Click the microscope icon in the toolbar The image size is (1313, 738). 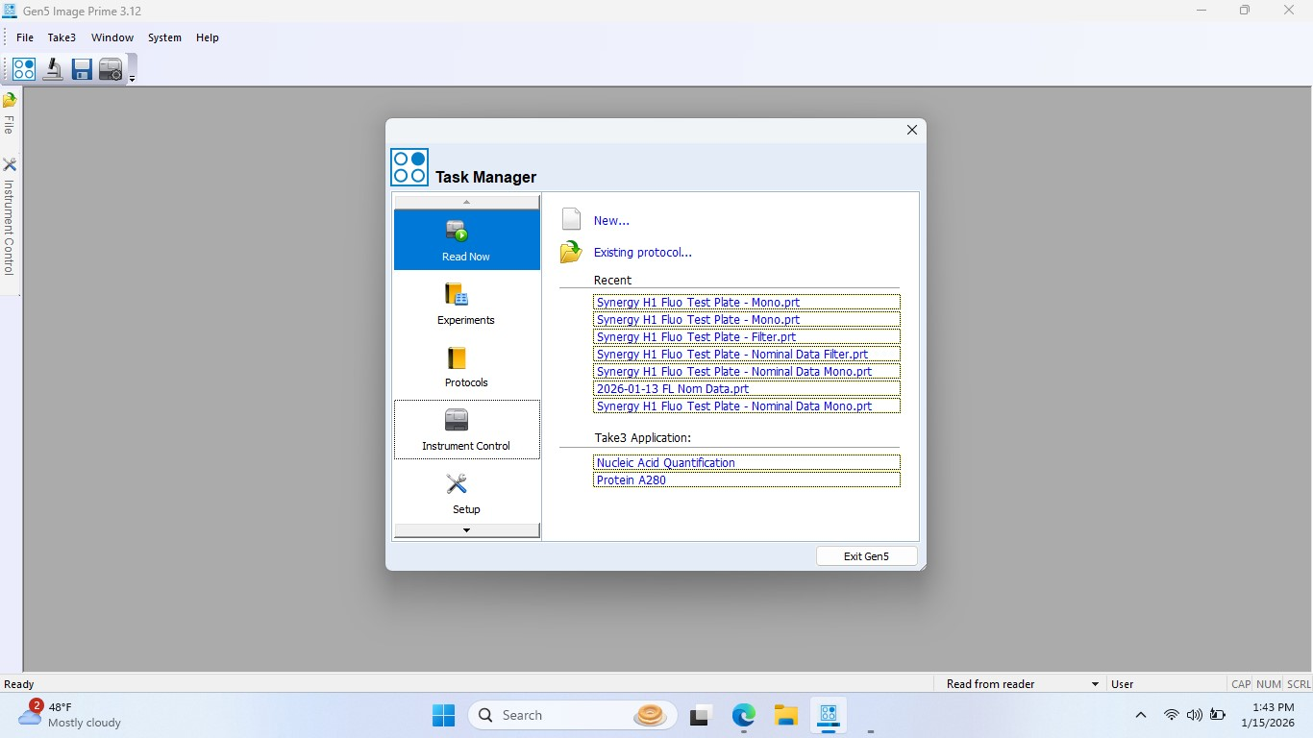tap(53, 69)
